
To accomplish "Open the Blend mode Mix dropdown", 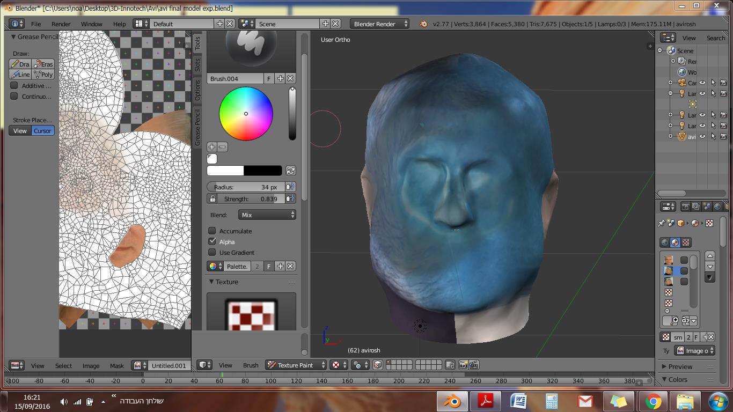I will pos(267,215).
